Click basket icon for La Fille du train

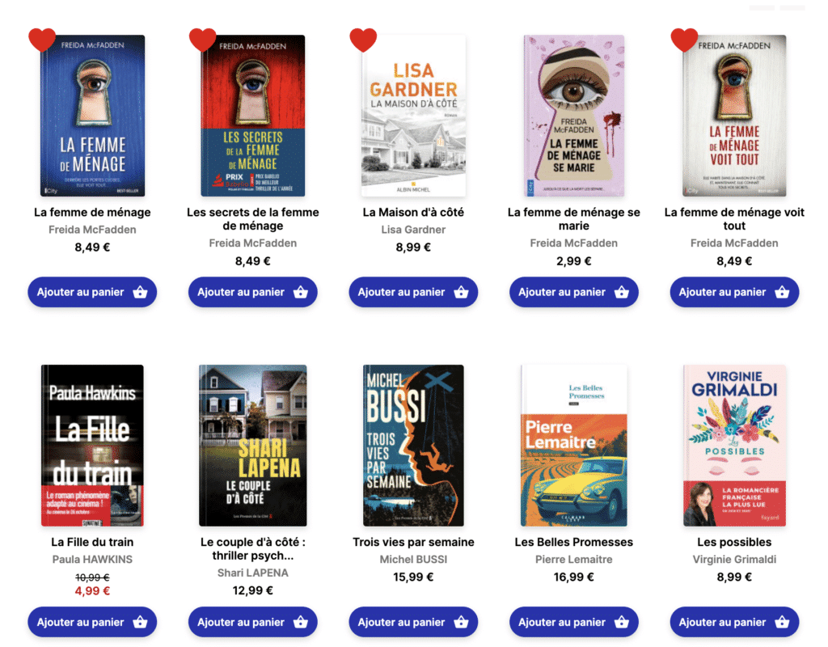(140, 623)
